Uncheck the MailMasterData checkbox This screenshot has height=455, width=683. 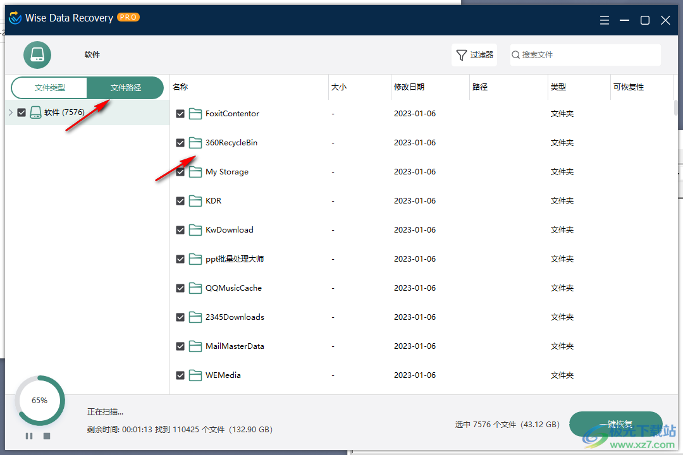tap(180, 346)
